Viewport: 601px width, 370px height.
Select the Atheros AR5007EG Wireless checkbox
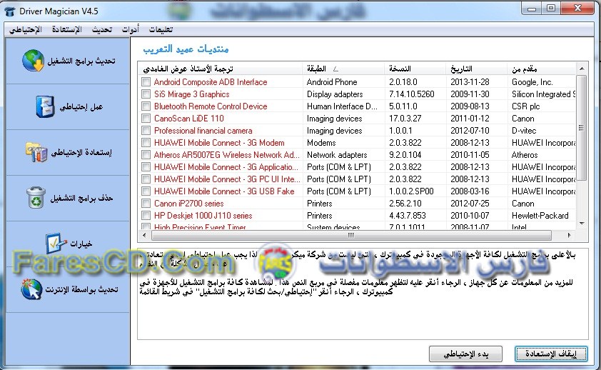coord(146,155)
